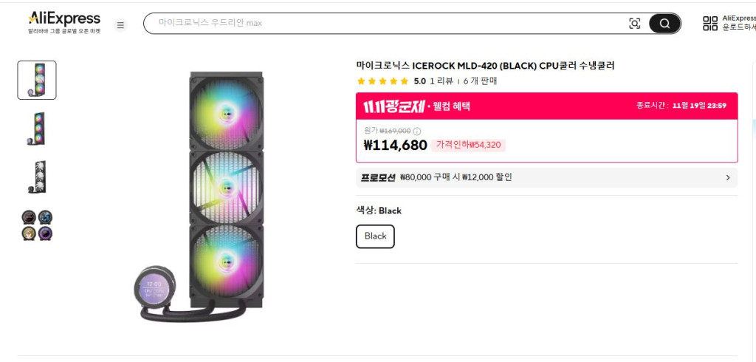
Task: Open the hamburger category menu
Action: tap(121, 25)
